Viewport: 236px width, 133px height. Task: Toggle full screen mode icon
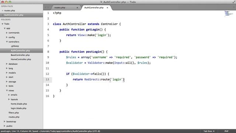pos(234,2)
